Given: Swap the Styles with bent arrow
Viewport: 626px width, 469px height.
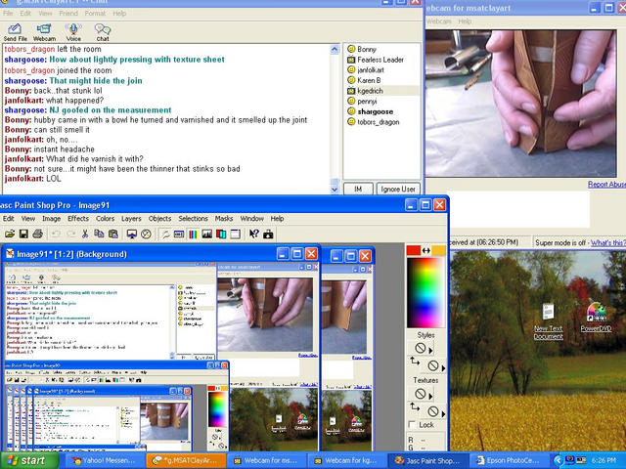Looking at the screenshot, I should coord(415,362).
